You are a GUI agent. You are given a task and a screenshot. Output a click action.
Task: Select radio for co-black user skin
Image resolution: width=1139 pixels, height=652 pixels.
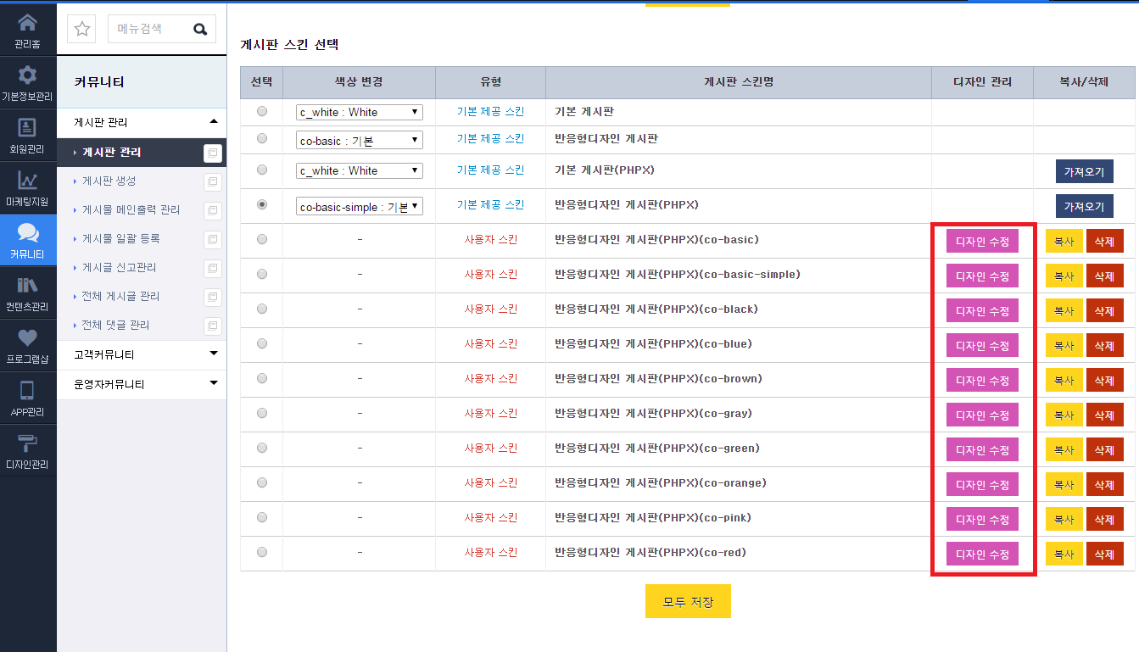pyautogui.click(x=262, y=309)
